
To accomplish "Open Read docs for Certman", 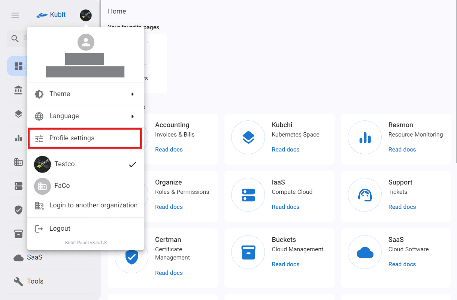I will tap(169, 273).
